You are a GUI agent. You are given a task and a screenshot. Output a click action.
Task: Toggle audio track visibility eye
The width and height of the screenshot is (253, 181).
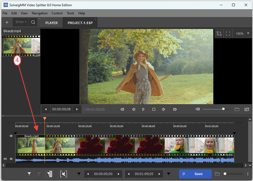click(x=11, y=159)
